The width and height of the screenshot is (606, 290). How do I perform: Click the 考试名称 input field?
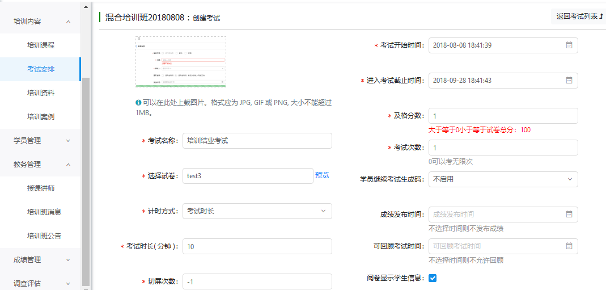(257, 141)
